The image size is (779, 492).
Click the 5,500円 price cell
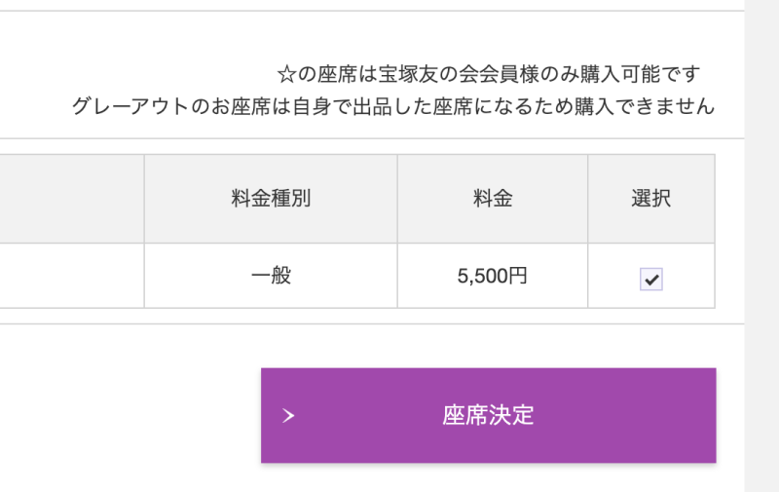[x=493, y=276]
